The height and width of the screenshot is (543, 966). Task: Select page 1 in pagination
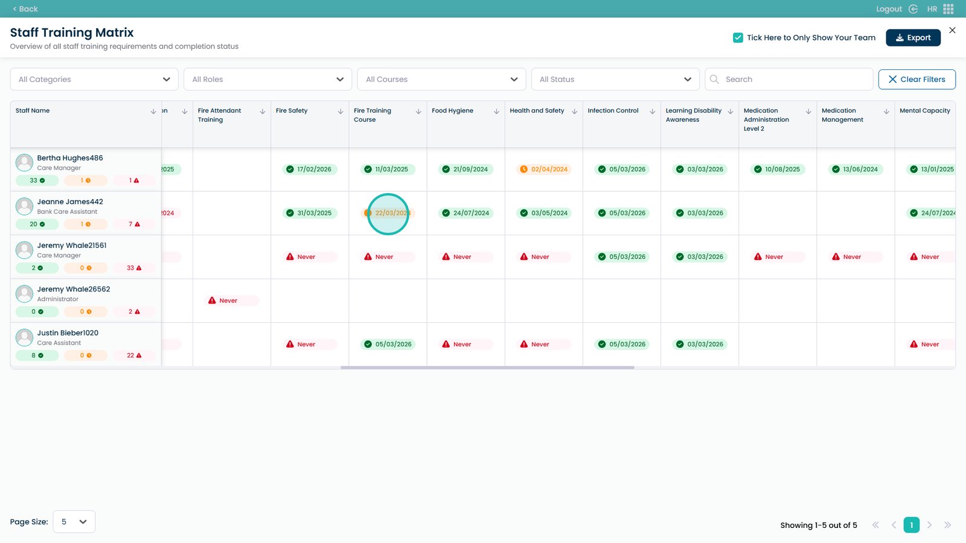click(911, 525)
